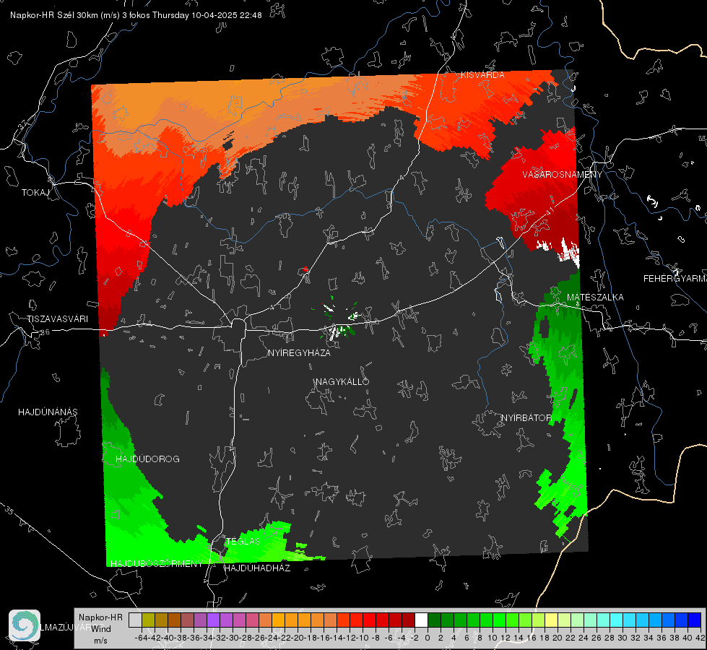Screen dimensions: 707x650
Task: Click the TÉGLÁS label
Action: (x=243, y=542)
